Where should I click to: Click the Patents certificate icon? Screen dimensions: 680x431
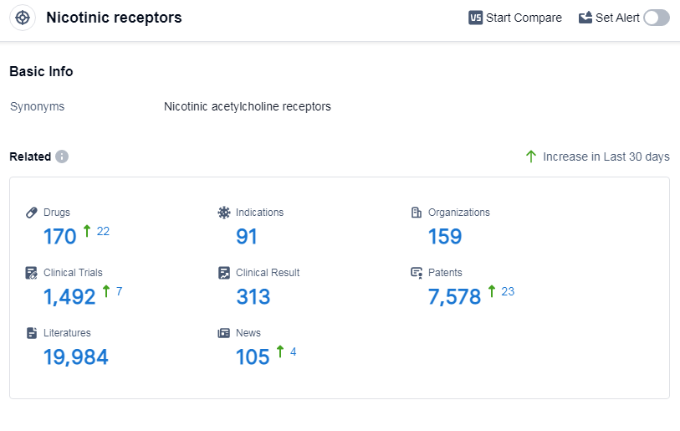point(417,273)
